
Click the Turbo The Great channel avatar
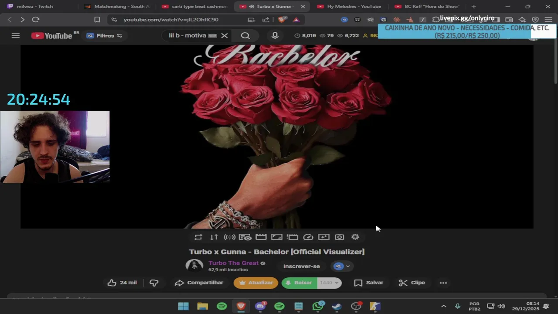pos(194,266)
